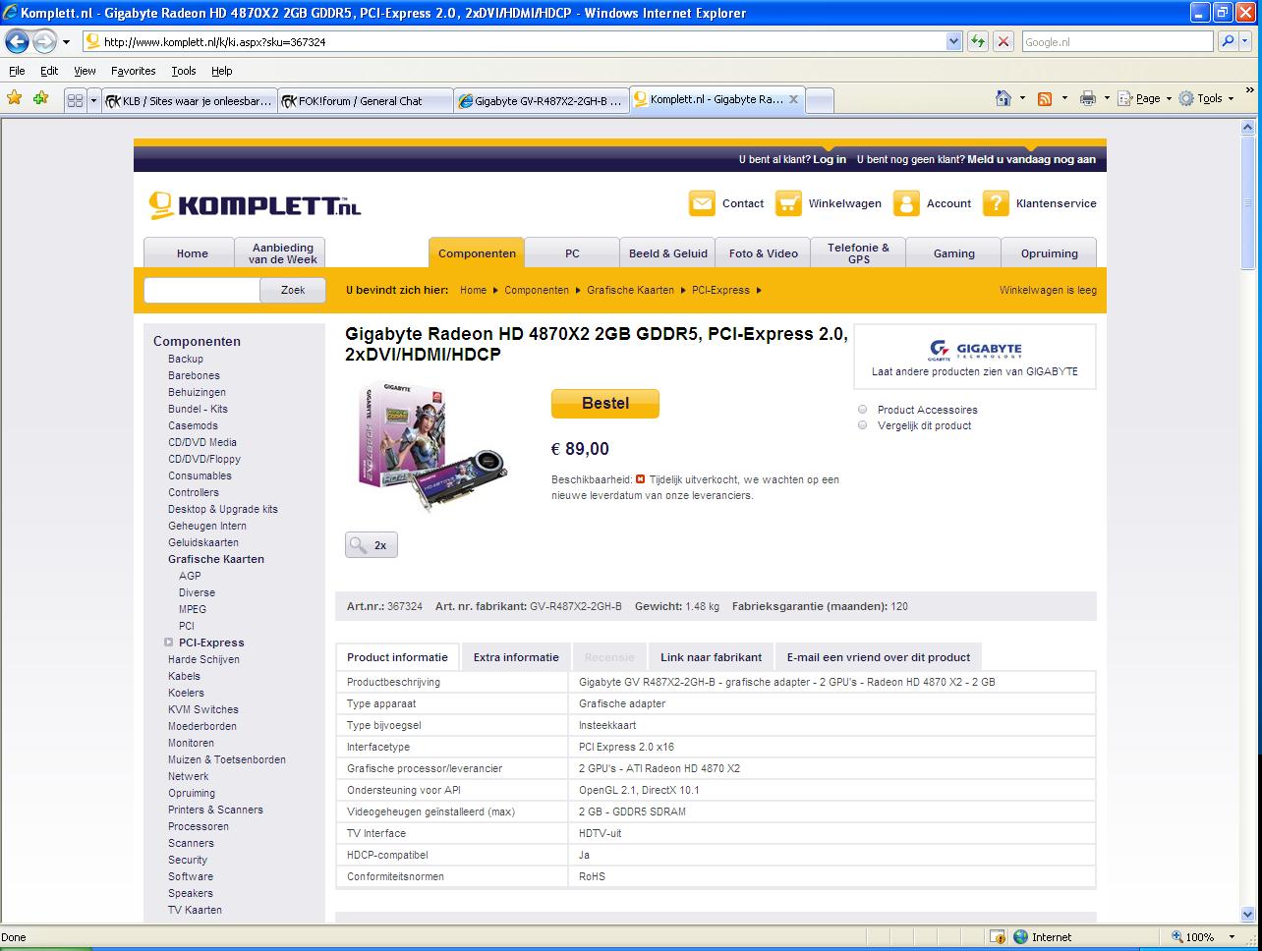Click the Print icon in toolbar
The height and width of the screenshot is (951, 1262).
[x=1087, y=98]
